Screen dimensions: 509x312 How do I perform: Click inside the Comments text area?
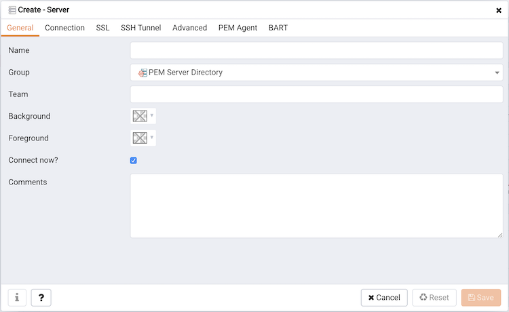click(x=316, y=206)
